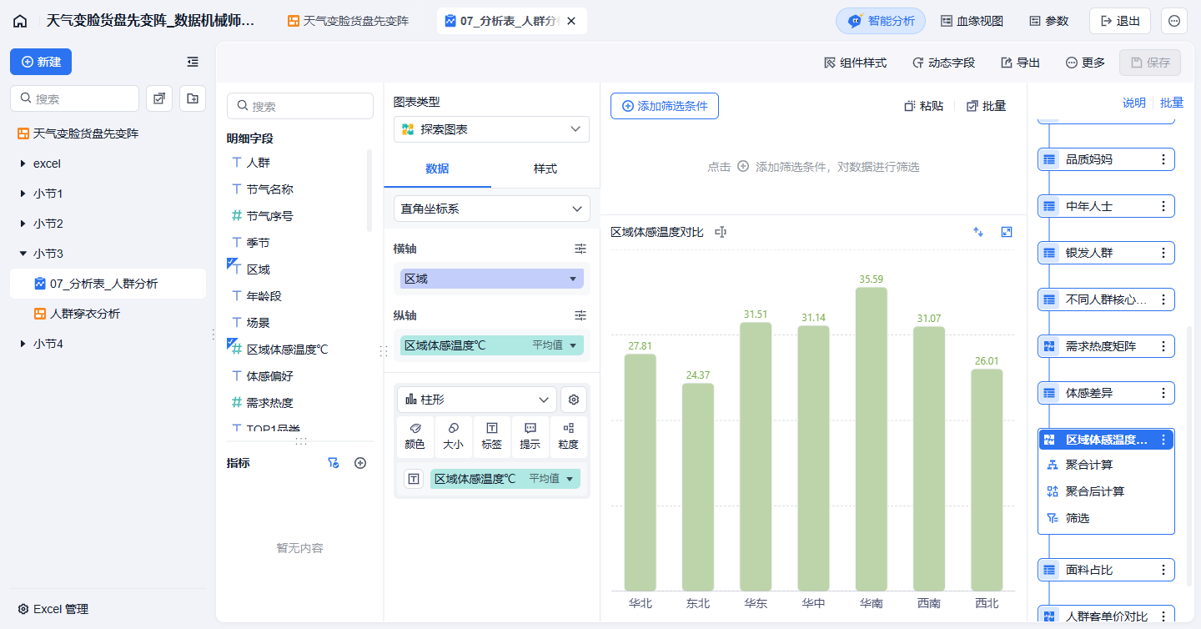Click the 颜色 color attribute
Image resolution: width=1201 pixels, height=629 pixels.
(x=415, y=437)
